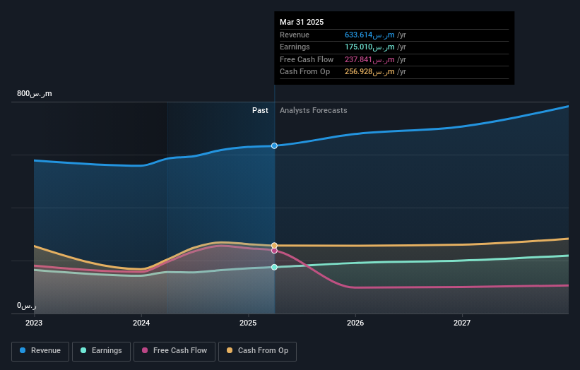This screenshot has width=580, height=370.
Task: Click the Mar 31 2025 tooltip date
Action: coord(302,22)
